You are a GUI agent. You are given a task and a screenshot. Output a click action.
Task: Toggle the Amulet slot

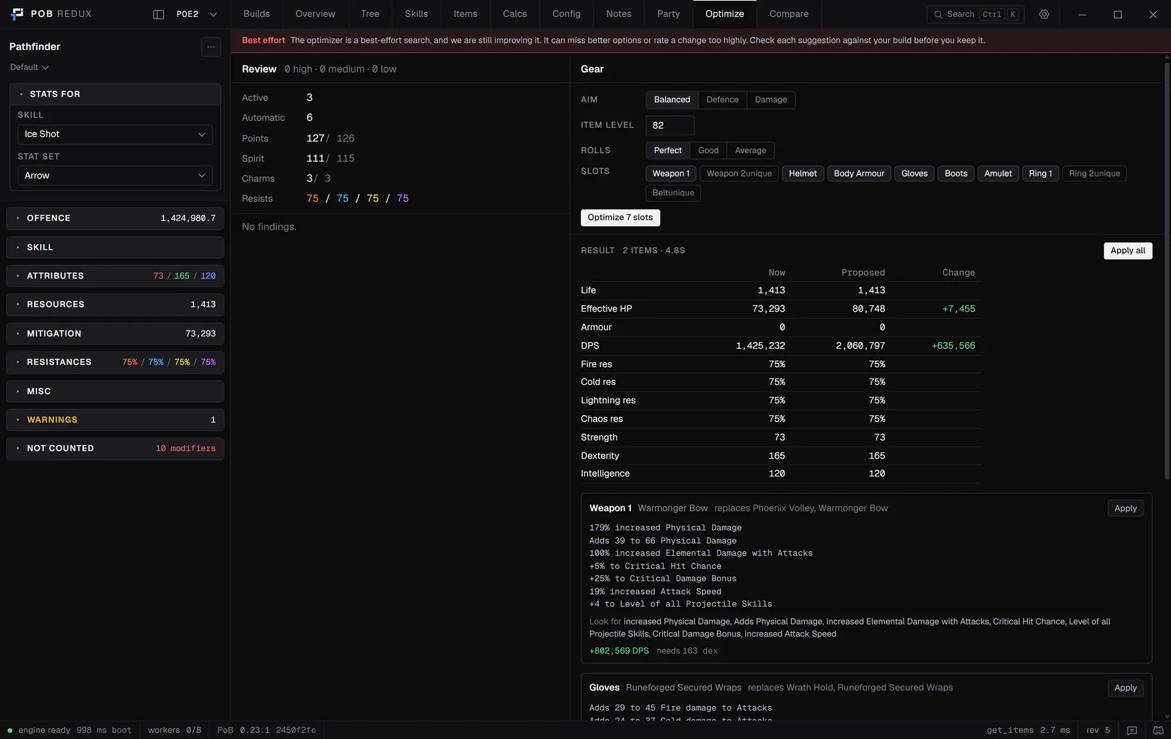998,174
